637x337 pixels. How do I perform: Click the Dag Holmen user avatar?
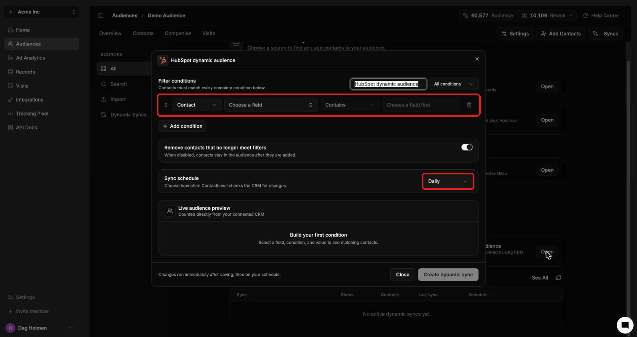[x=11, y=328]
